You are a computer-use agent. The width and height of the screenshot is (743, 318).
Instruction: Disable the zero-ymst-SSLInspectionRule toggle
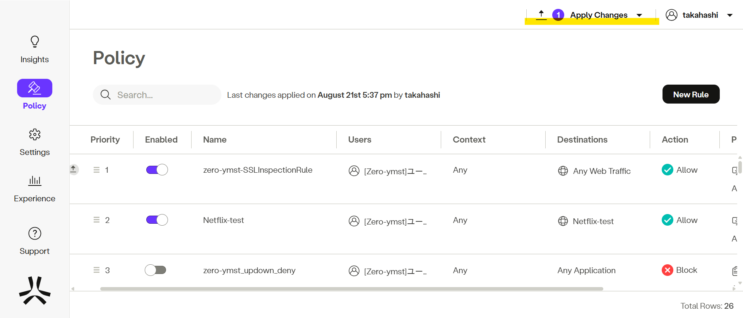pyautogui.click(x=157, y=170)
